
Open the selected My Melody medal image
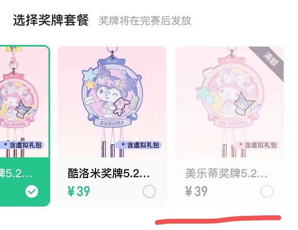(x=24, y=102)
